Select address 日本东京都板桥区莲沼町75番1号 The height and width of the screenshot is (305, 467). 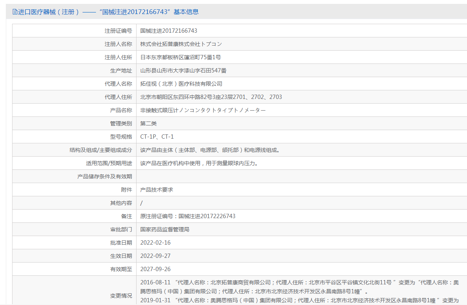(181, 57)
